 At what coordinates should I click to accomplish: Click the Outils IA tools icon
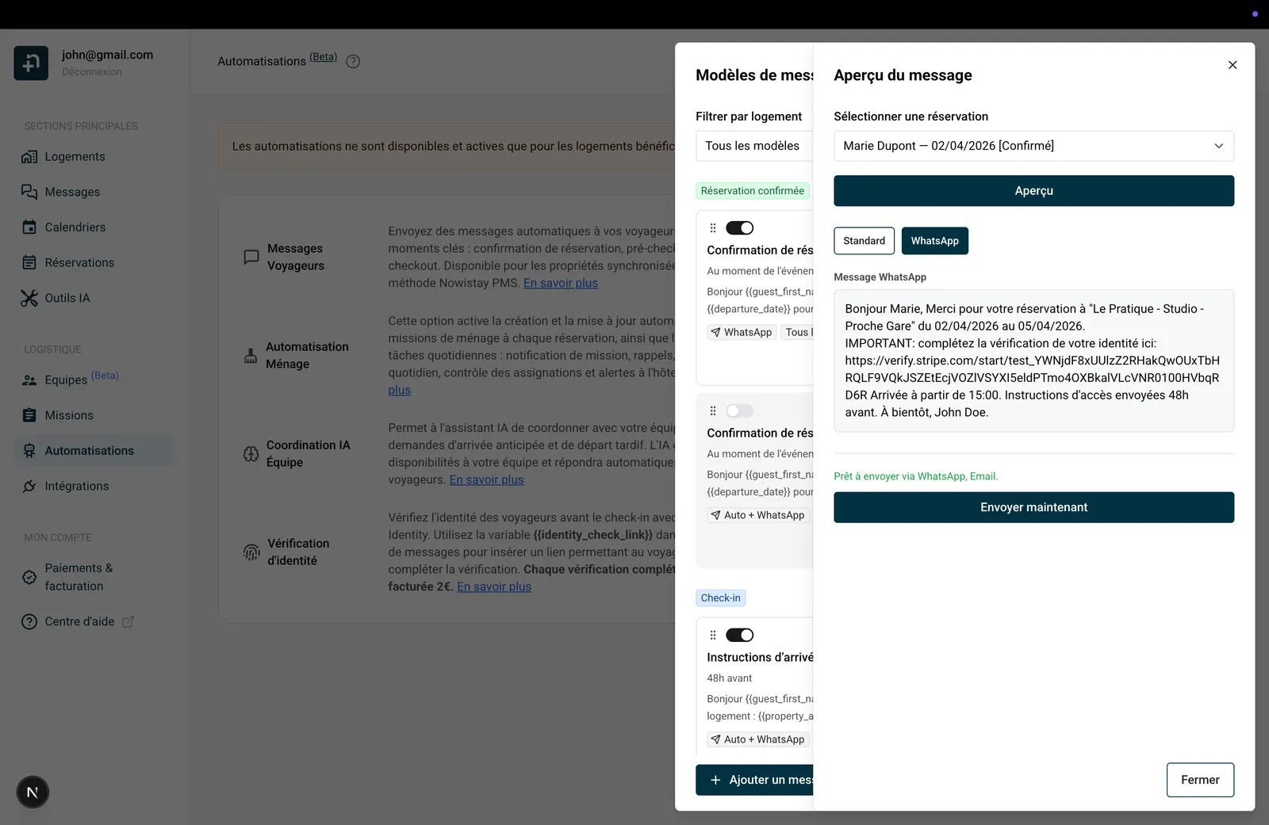click(x=29, y=298)
